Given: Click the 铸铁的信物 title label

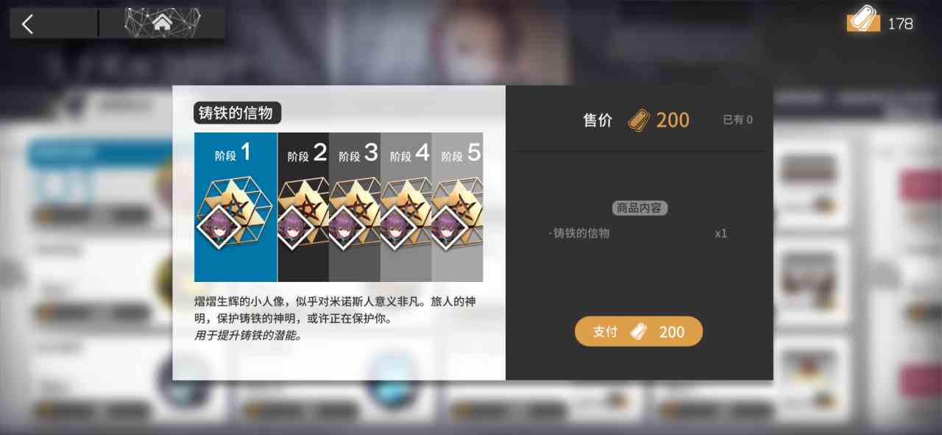Looking at the screenshot, I should click(237, 113).
